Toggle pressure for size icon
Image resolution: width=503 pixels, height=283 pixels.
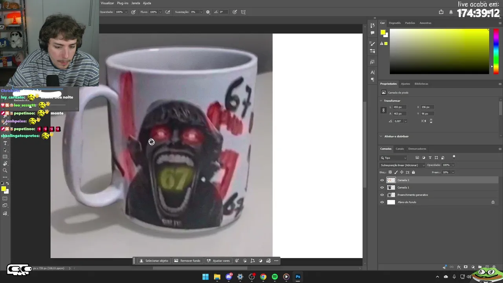point(235,12)
